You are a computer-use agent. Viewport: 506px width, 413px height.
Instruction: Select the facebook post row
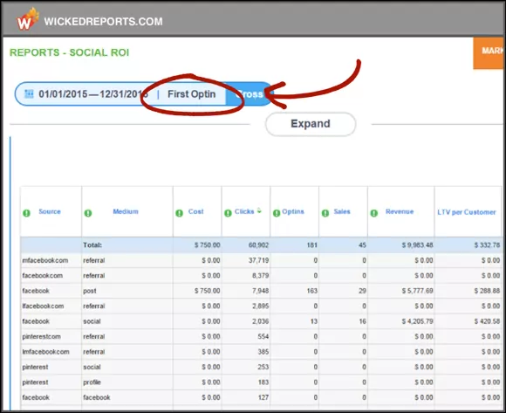point(261,291)
